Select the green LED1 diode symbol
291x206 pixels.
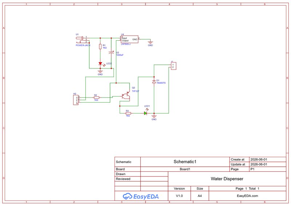point(145,113)
